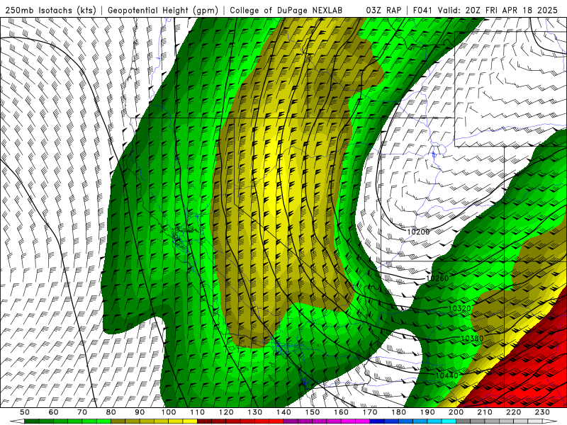Click the 190 tick label on color scale
The width and height of the screenshot is (567, 425).
tap(427, 412)
